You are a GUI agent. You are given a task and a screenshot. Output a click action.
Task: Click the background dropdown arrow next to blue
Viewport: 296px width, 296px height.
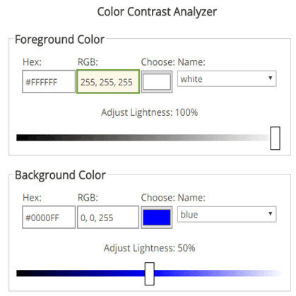coord(271,213)
